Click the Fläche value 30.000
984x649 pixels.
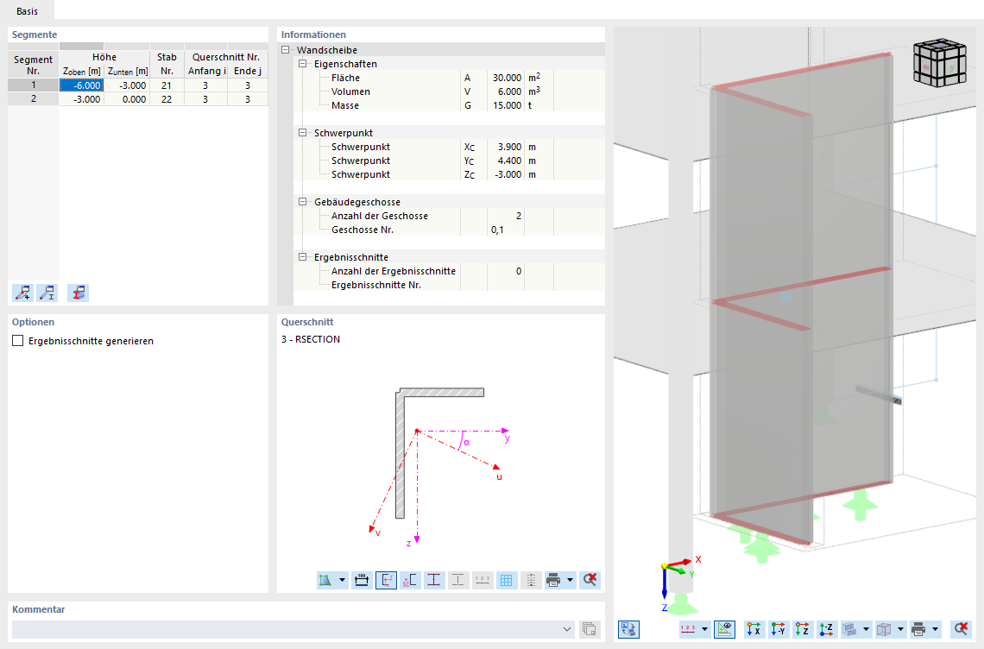506,78
